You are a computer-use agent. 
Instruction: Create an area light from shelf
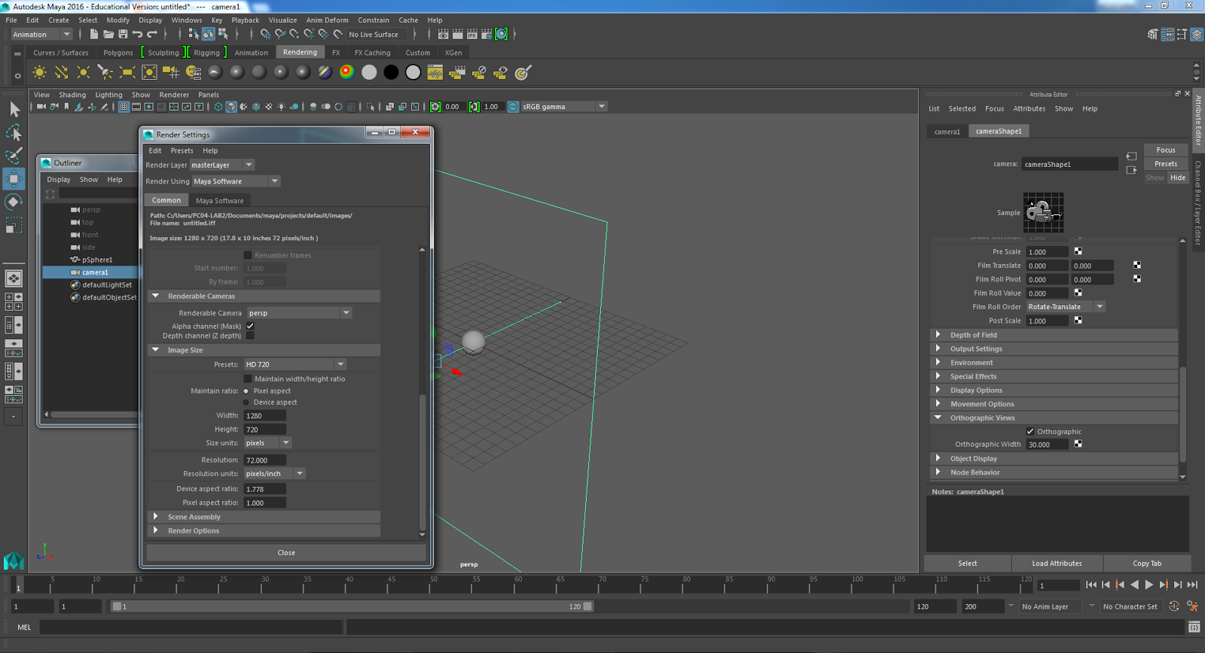coord(127,72)
